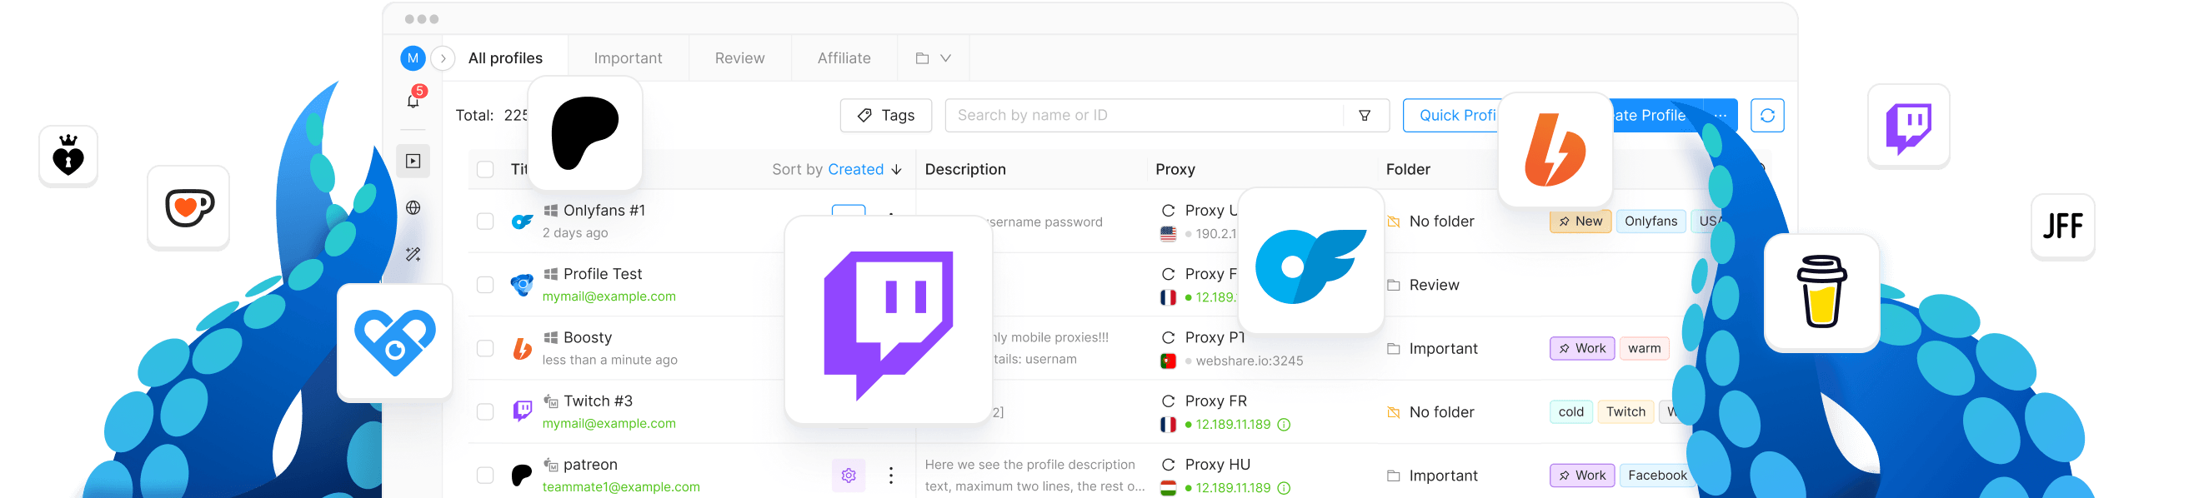2194x498 pixels.
Task: Open the more options next to Create Profile
Action: [1720, 115]
